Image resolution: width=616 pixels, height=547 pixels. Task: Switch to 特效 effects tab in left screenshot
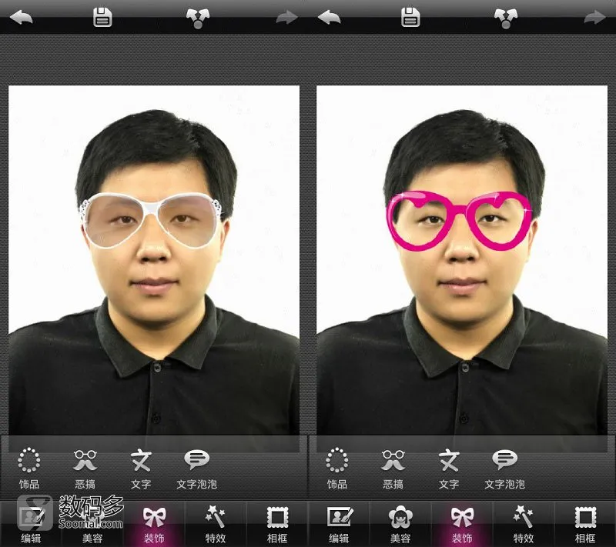[x=216, y=524]
